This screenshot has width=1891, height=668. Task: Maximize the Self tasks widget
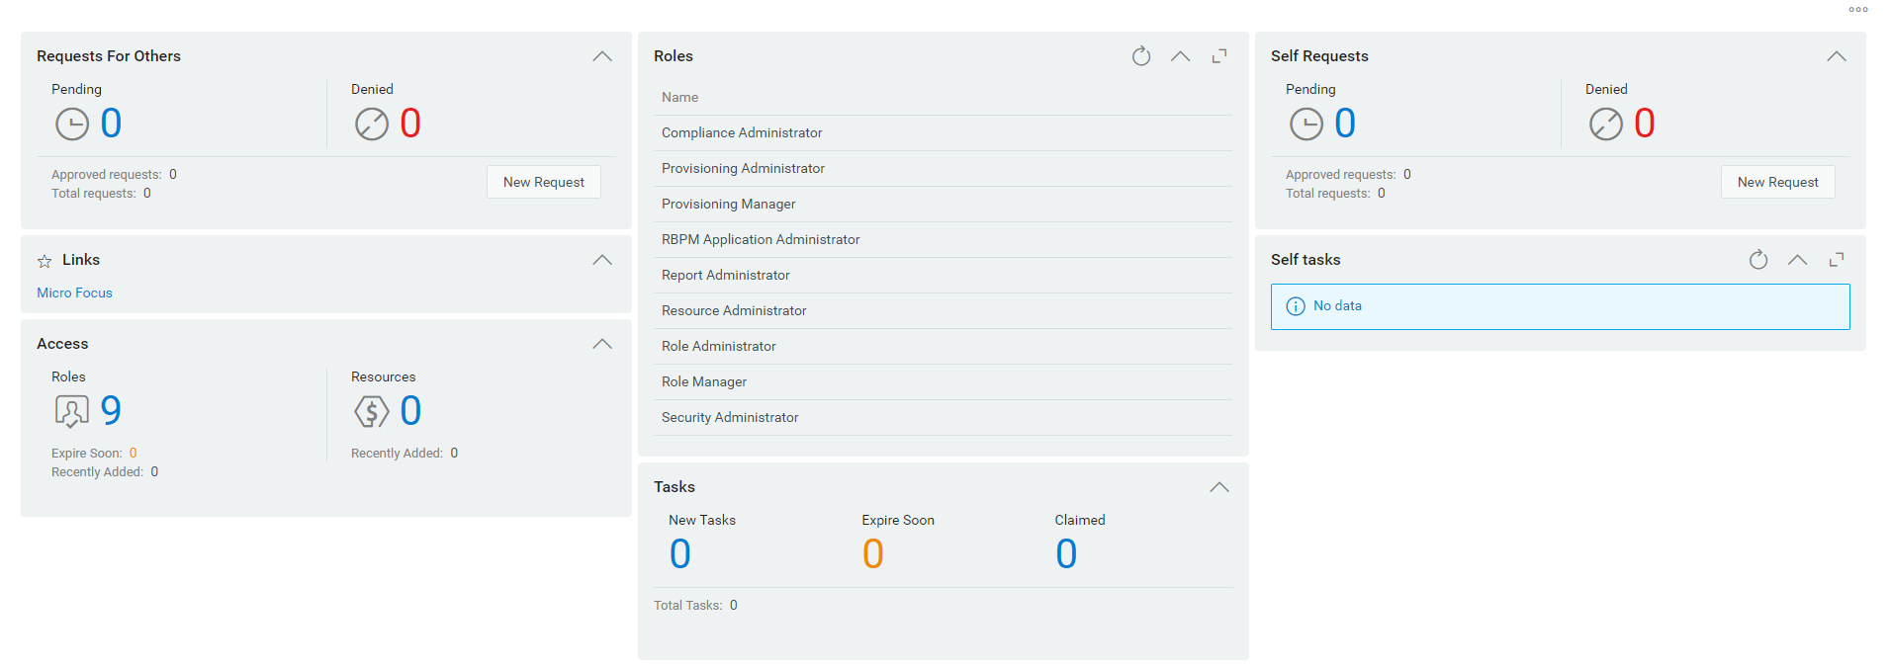(x=1837, y=260)
